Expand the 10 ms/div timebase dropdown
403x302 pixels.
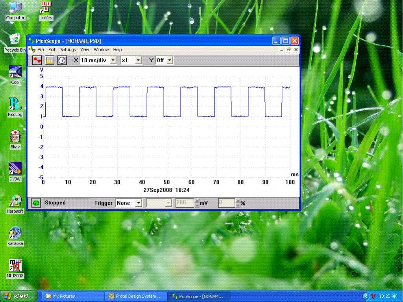113,60
